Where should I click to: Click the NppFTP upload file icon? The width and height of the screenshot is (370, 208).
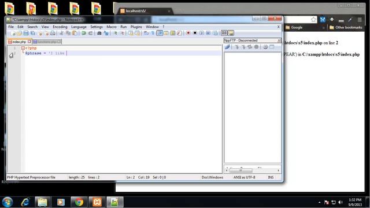pyautogui.click(x=243, y=47)
